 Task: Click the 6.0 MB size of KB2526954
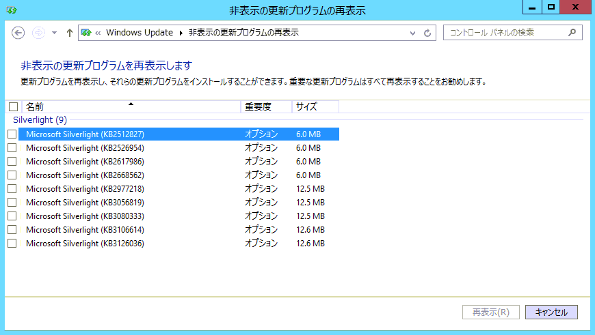coord(308,147)
